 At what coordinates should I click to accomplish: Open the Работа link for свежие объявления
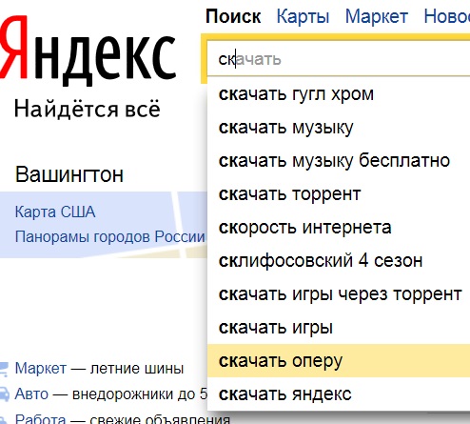coord(40,418)
